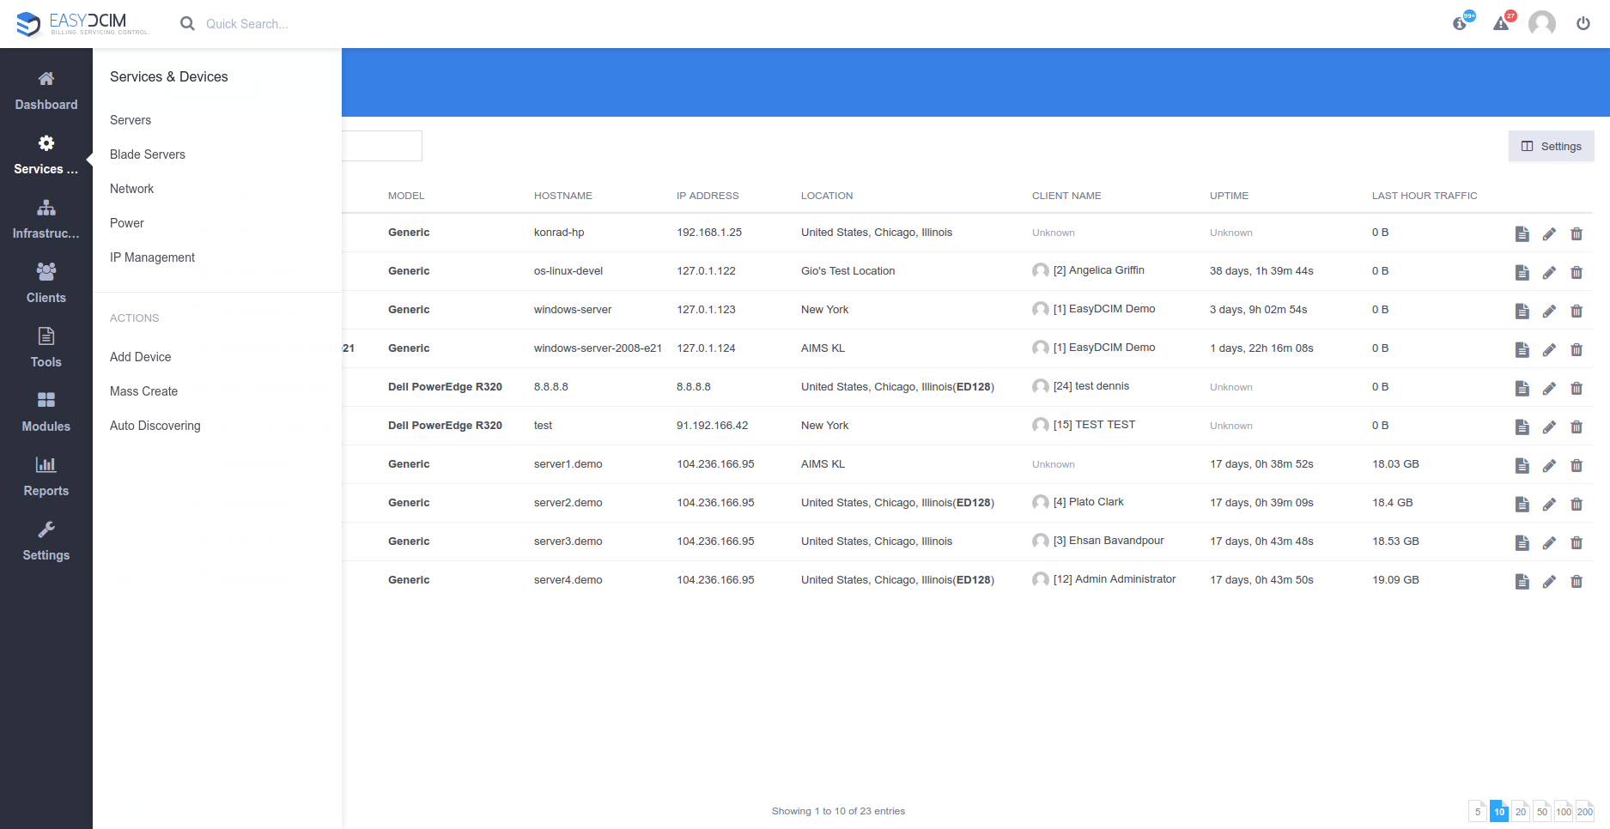Open the billing notifications icon with 99+ badge
1610x829 pixels.
click(x=1461, y=22)
